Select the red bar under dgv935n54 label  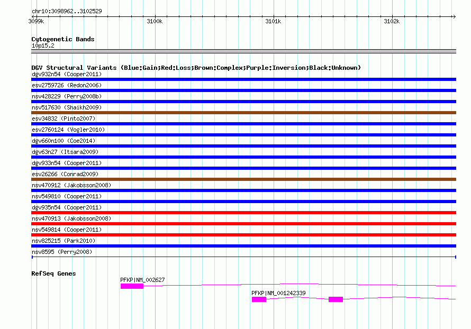243,213
